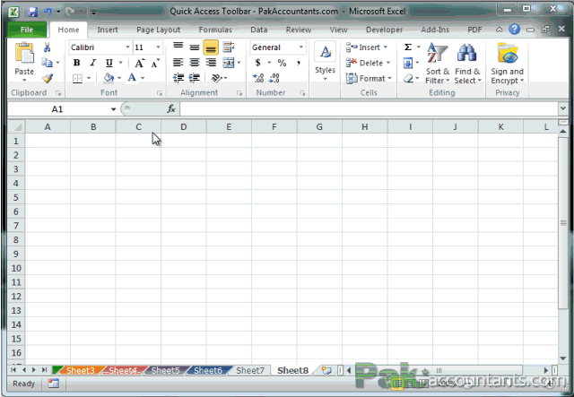Toggle highlighted Bottom Align
The height and width of the screenshot is (397, 574).
click(211, 47)
